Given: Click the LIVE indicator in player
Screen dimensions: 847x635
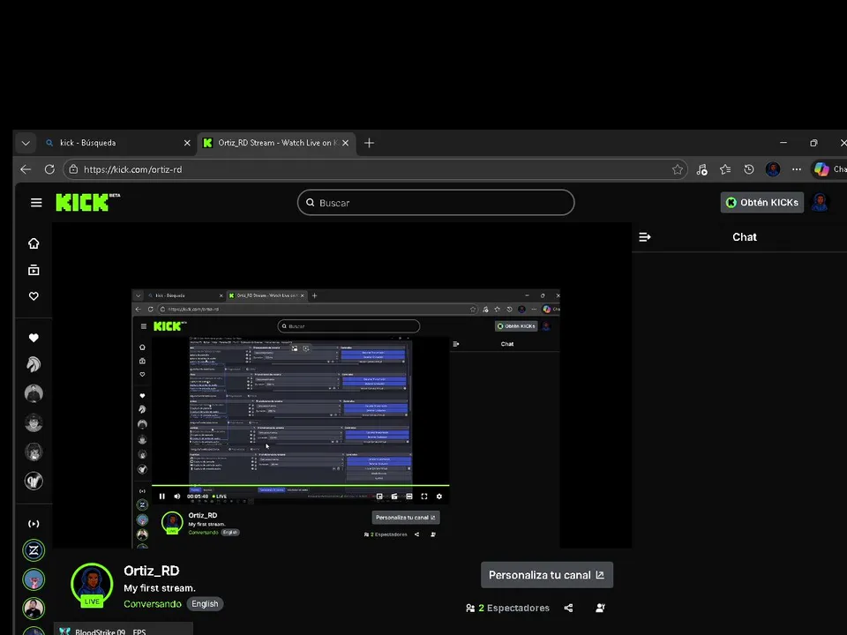Looking at the screenshot, I should [x=220, y=497].
